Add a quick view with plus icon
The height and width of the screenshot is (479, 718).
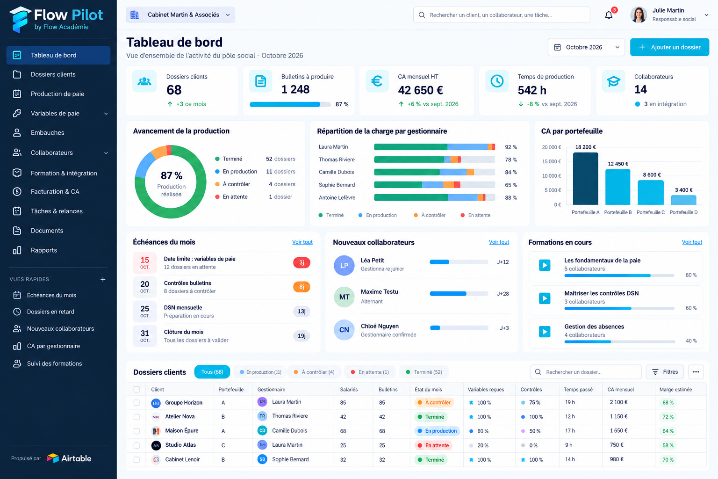pyautogui.click(x=103, y=279)
